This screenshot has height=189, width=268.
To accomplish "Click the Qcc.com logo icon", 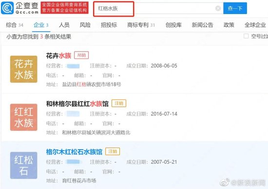I will click(7, 8).
